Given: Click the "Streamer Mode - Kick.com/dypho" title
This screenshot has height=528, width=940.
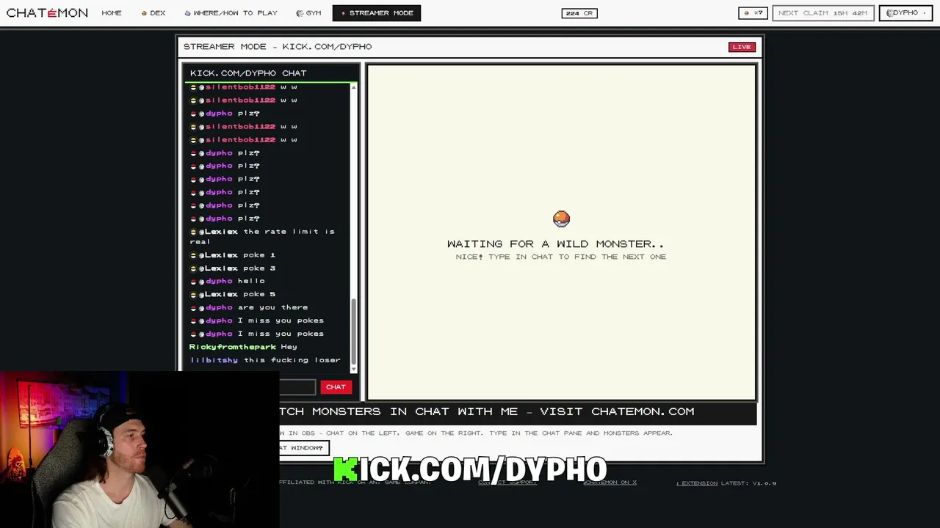Looking at the screenshot, I should coord(278,47).
